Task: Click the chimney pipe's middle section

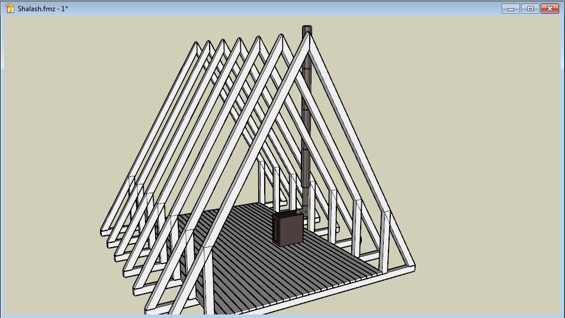Action: click(305, 118)
